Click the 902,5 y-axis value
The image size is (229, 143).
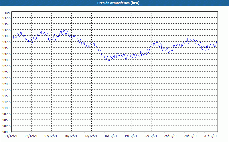coord(6,126)
